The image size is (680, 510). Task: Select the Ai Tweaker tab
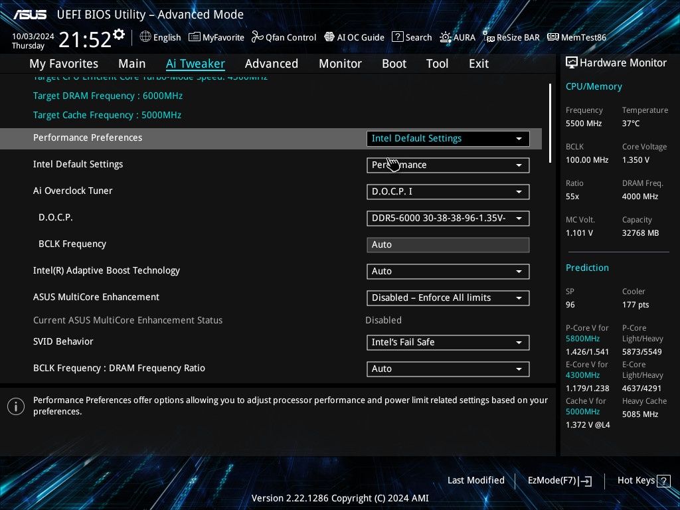[195, 64]
